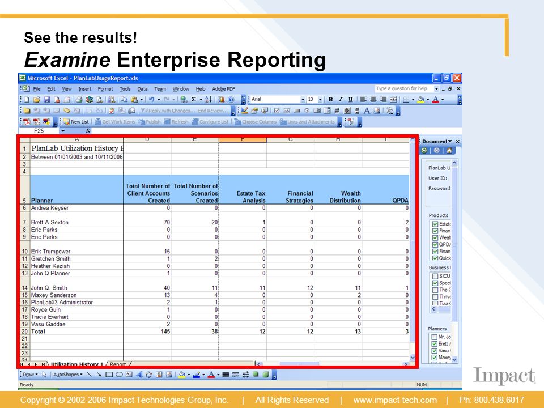Align text right

pyautogui.click(x=384, y=100)
